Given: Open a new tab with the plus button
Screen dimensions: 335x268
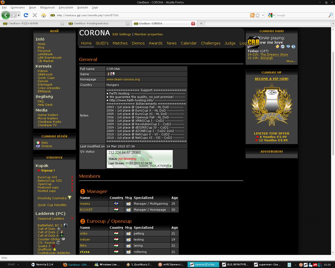Looking at the screenshot, I should point(201,24).
